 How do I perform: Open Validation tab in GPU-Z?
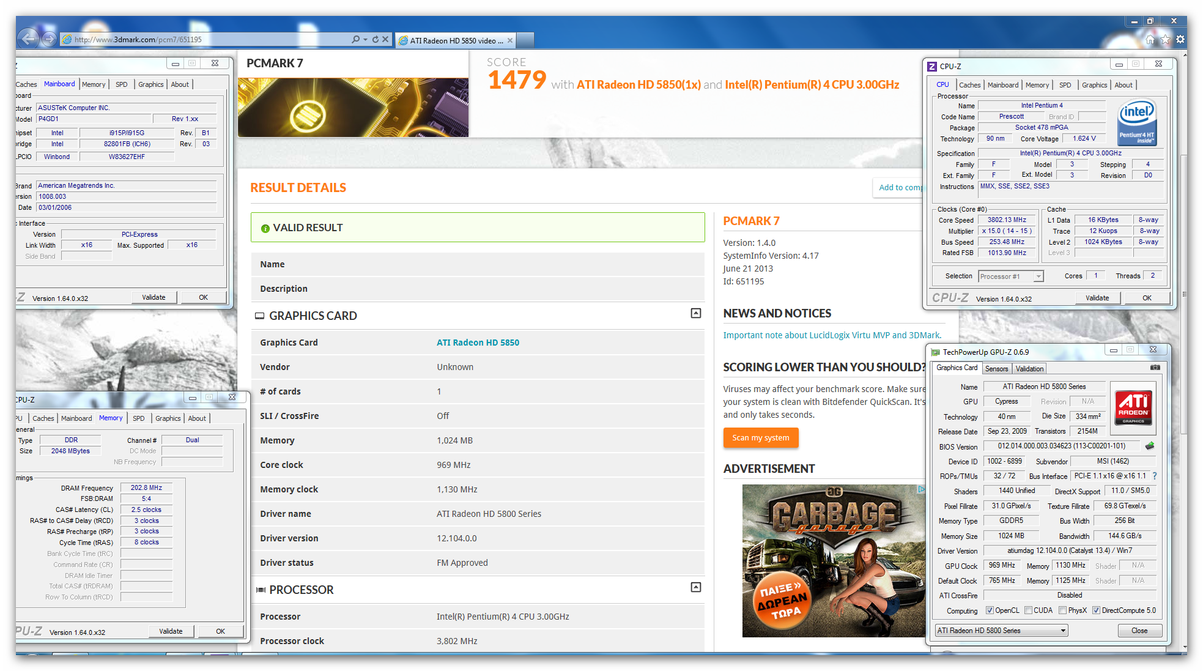[x=1029, y=369]
